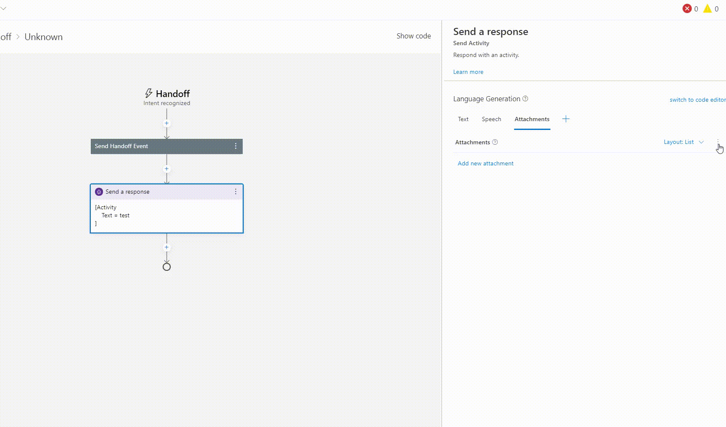
Task: Collapse the panel with the top-left chevron
Action: tap(4, 7)
